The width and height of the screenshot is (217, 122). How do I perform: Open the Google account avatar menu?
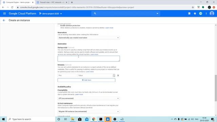212,14
